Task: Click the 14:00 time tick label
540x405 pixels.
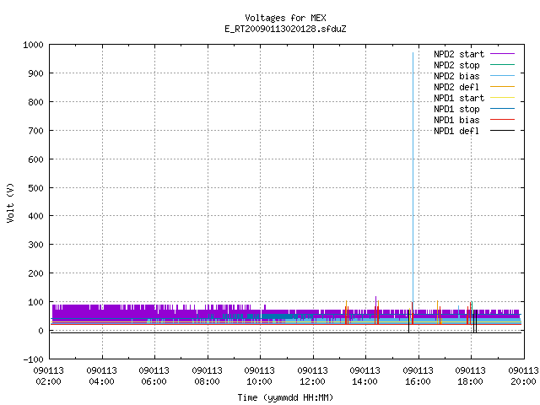Action: coord(364,381)
